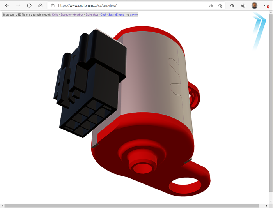This screenshot has width=273, height=208.
Task: Open the browser collections icon
Action: pos(243,5)
